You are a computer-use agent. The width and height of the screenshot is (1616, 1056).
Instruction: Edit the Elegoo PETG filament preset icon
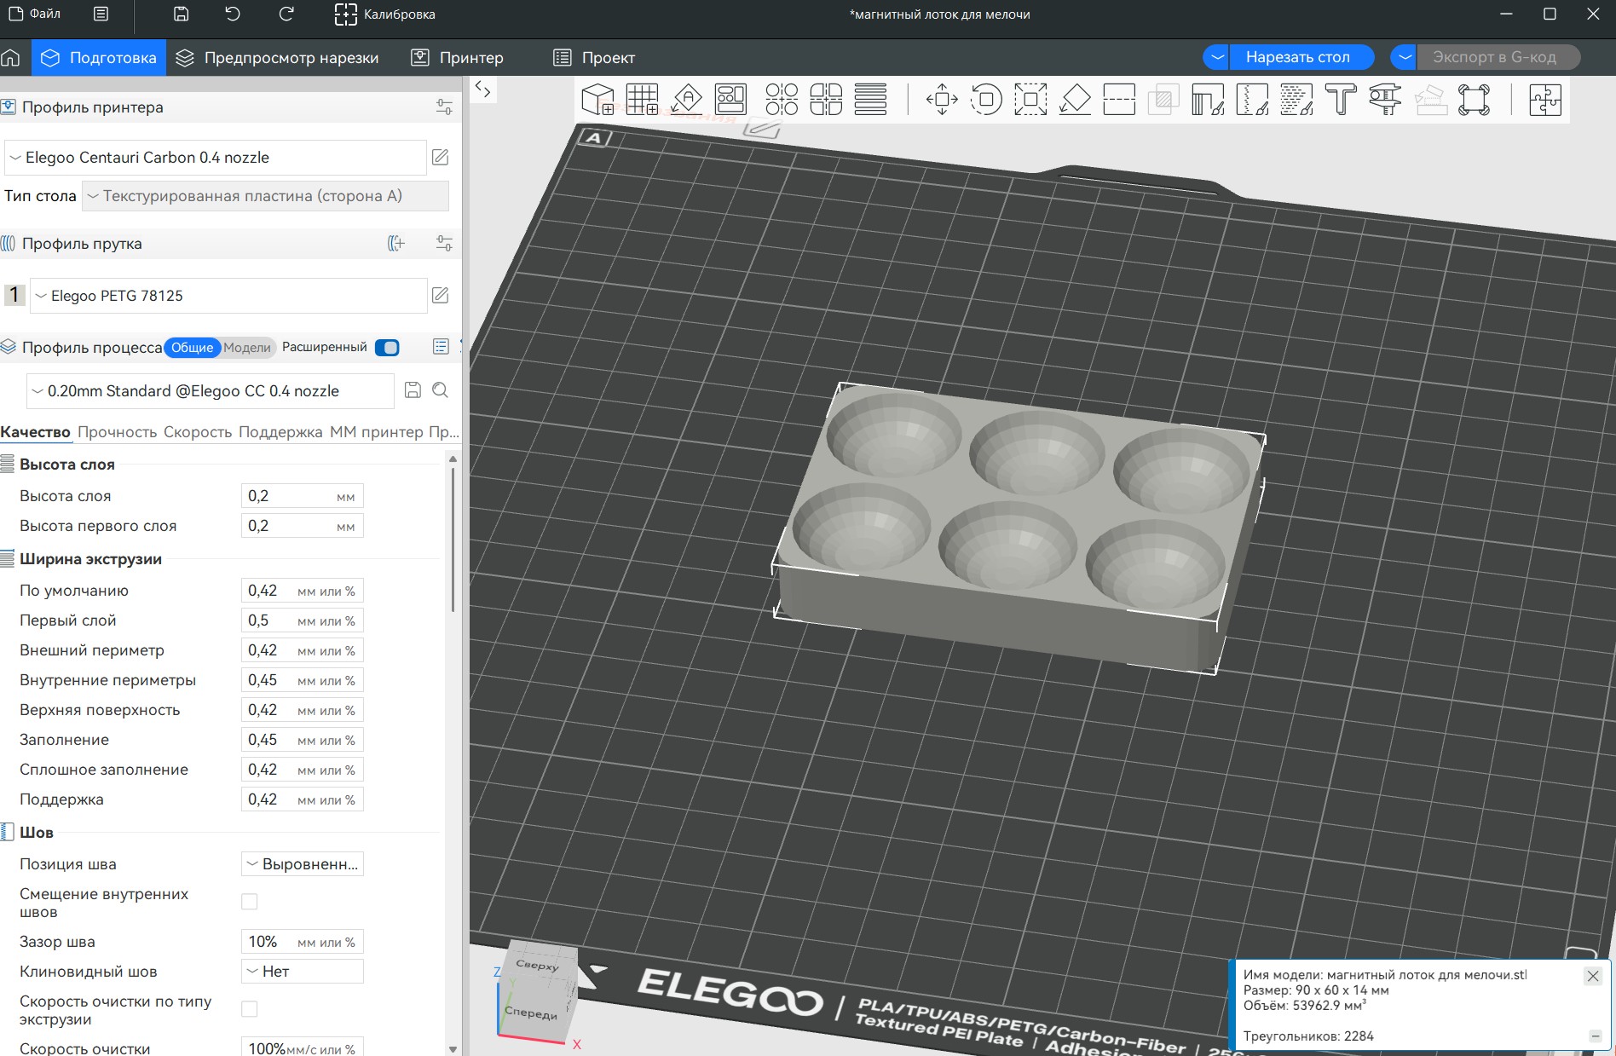[x=440, y=296]
